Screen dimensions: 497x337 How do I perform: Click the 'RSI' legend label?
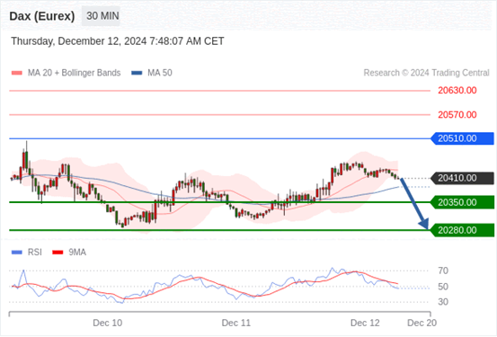coord(35,253)
